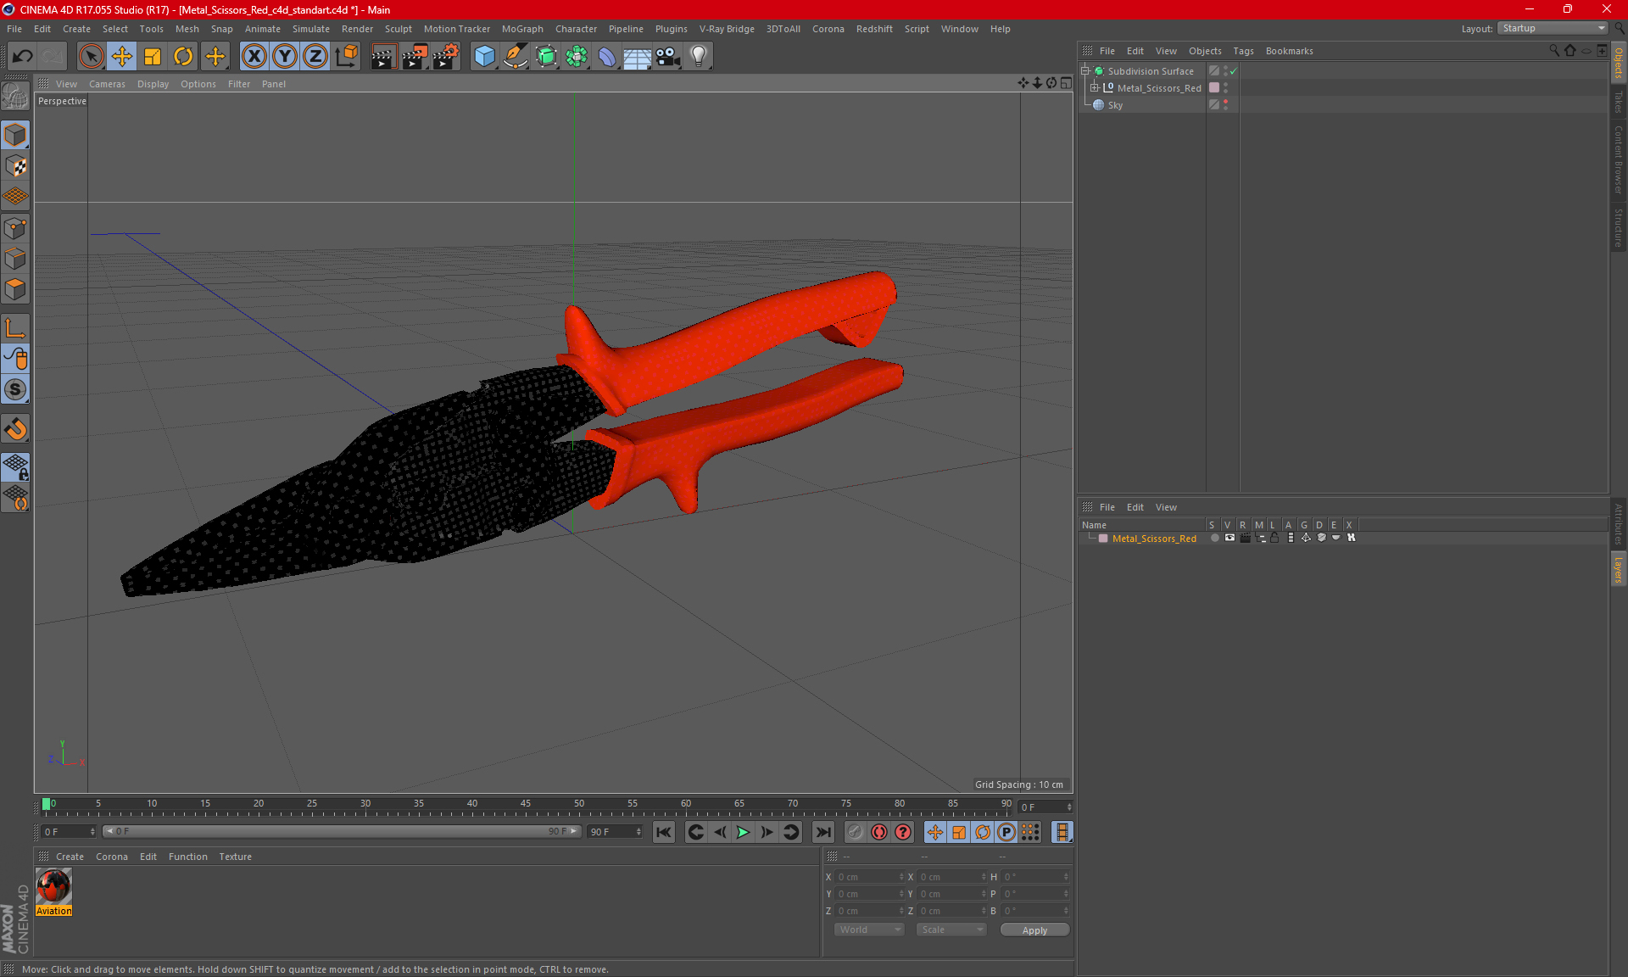This screenshot has height=977, width=1628.
Task: Activate the Move tool
Action: click(122, 57)
